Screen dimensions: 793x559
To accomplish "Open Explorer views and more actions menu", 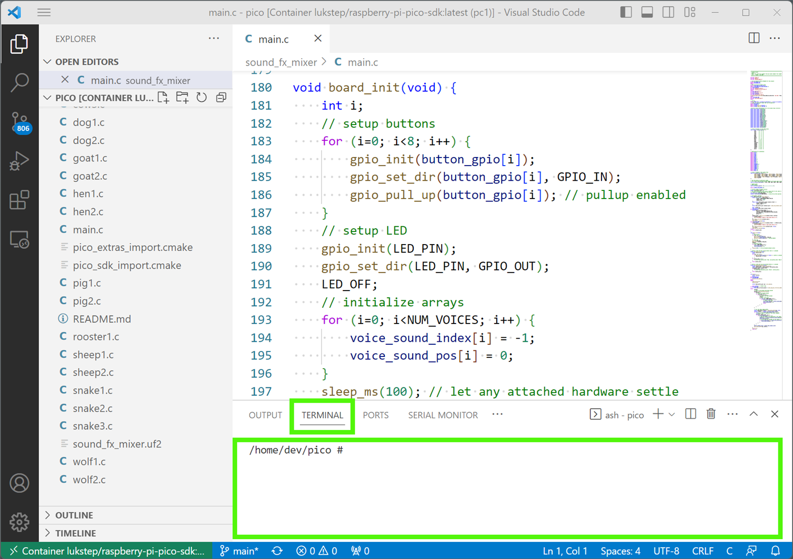I will coord(214,38).
